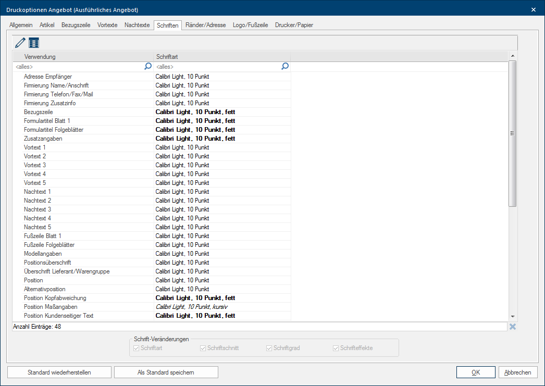
Task: Confirm with the OK button
Action: (x=476, y=372)
